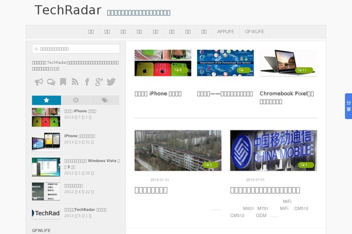Click the blue share side button

point(348,106)
